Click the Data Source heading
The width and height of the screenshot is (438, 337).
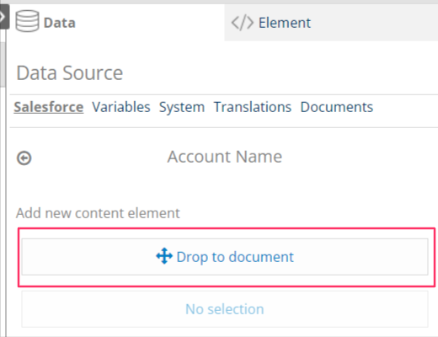pos(70,73)
